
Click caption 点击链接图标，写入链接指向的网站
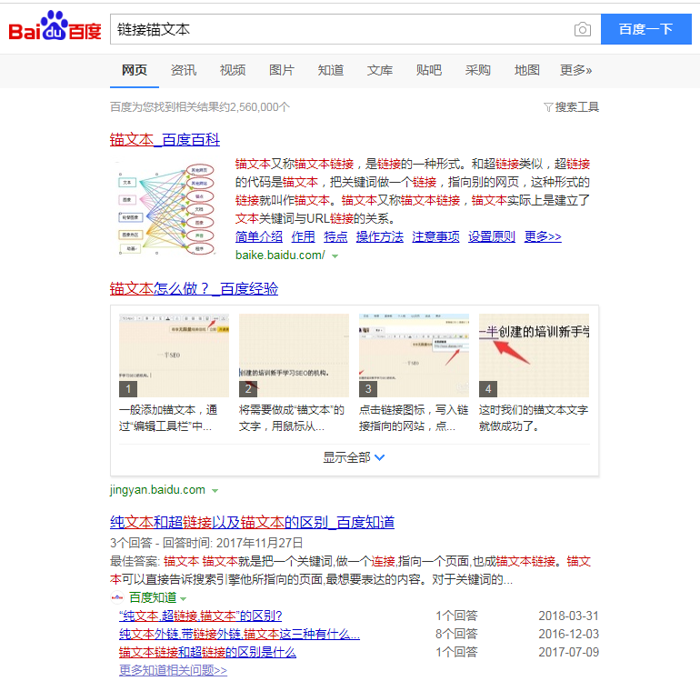point(414,418)
